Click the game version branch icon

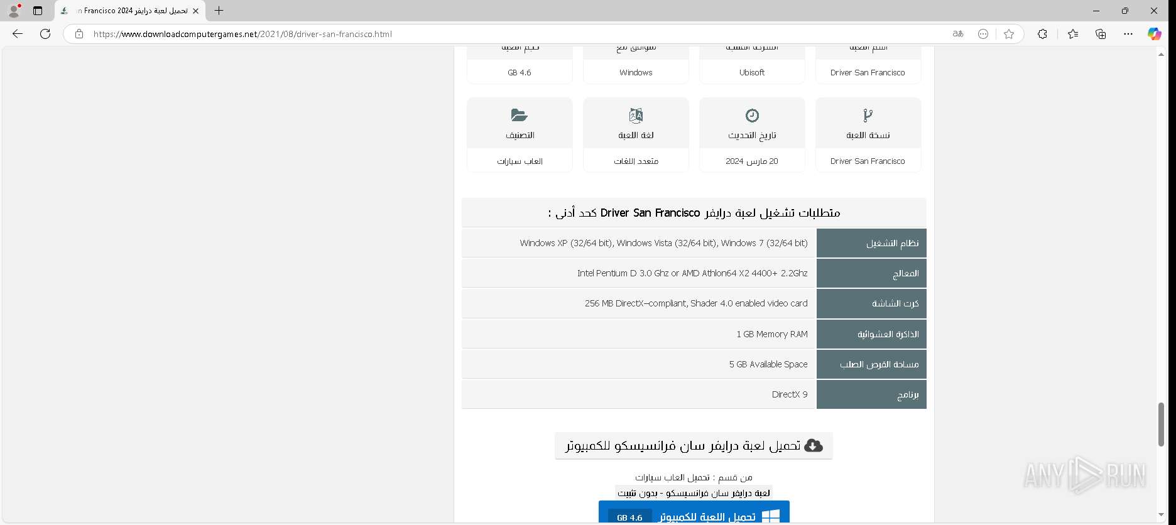868,115
